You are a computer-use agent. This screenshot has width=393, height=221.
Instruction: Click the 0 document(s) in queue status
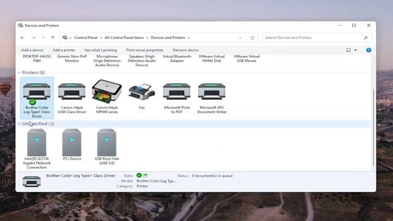coord(212,176)
